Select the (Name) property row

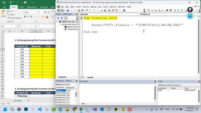[x=65, y=91]
